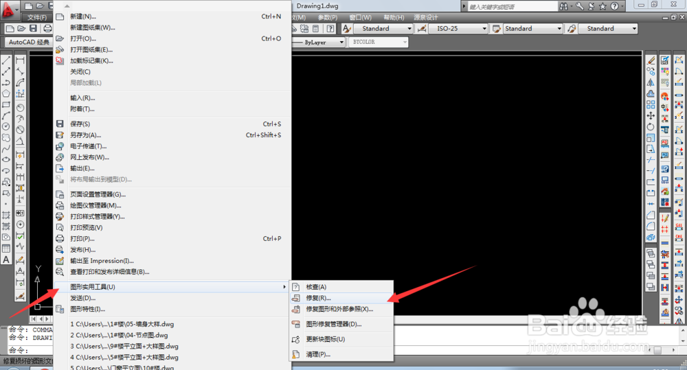Select the Mirror modify tool
The width and height of the screenshot is (687, 370).
pos(651,82)
